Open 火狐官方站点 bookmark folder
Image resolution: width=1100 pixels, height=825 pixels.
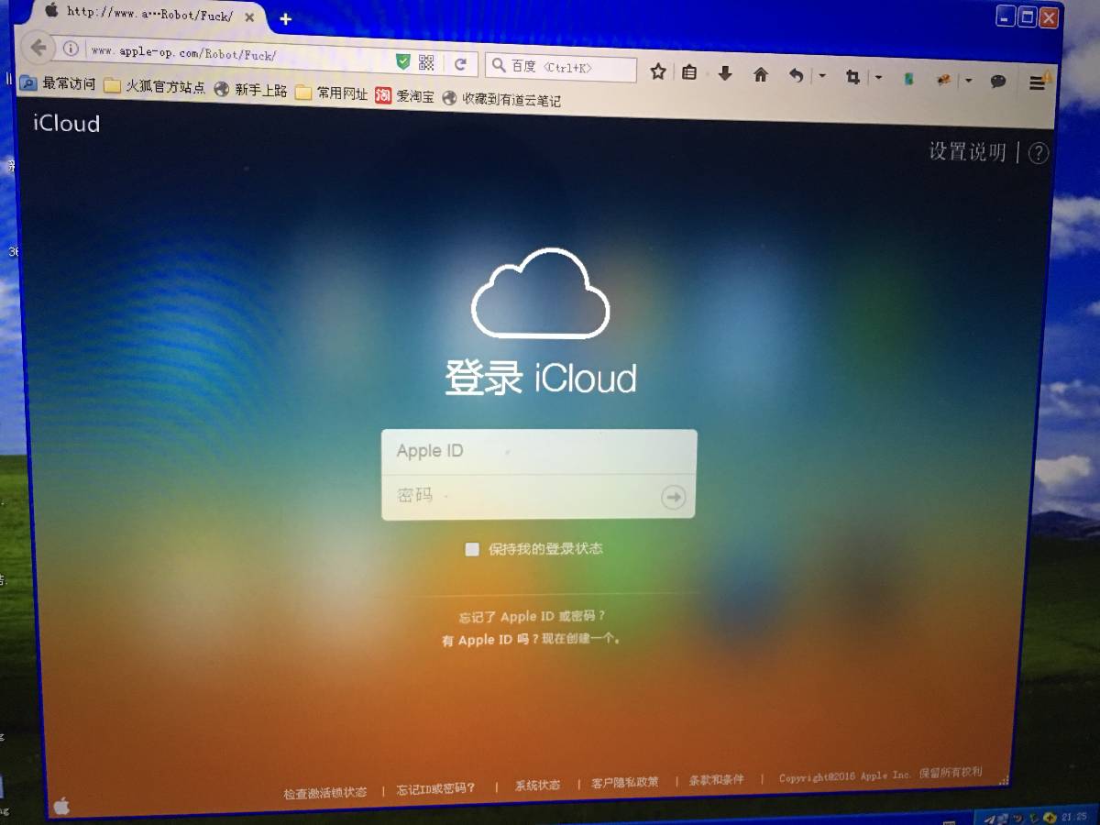tap(155, 87)
